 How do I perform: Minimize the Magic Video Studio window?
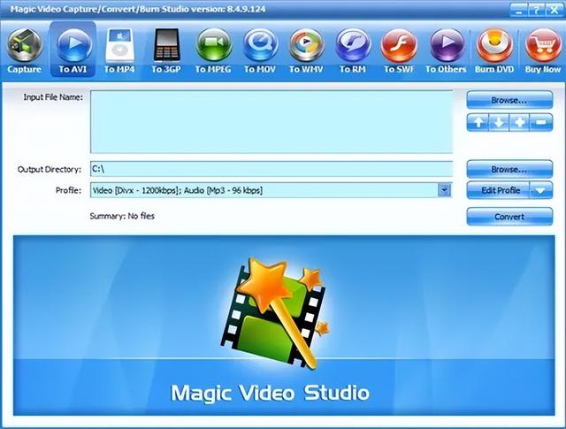[519, 10]
